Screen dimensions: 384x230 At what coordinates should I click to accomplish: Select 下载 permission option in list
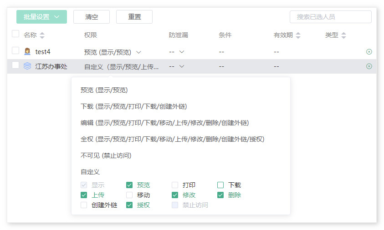(134, 106)
